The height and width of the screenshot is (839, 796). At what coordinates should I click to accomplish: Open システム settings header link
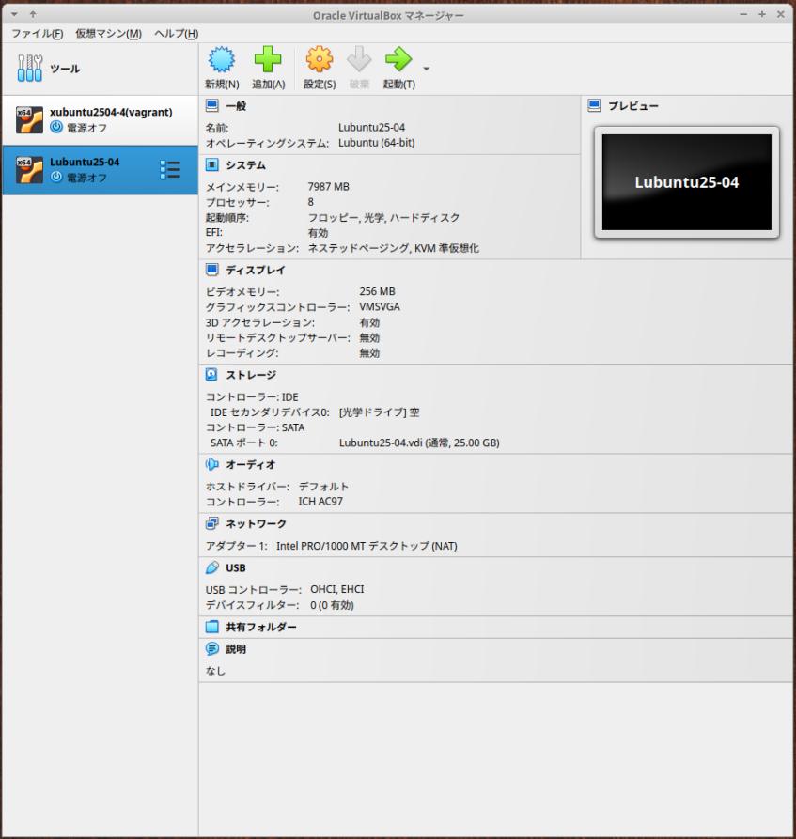click(245, 164)
